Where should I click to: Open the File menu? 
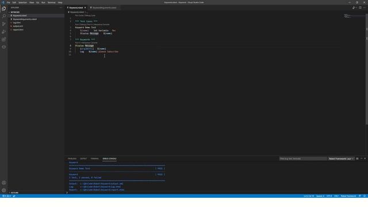coord(9,2)
